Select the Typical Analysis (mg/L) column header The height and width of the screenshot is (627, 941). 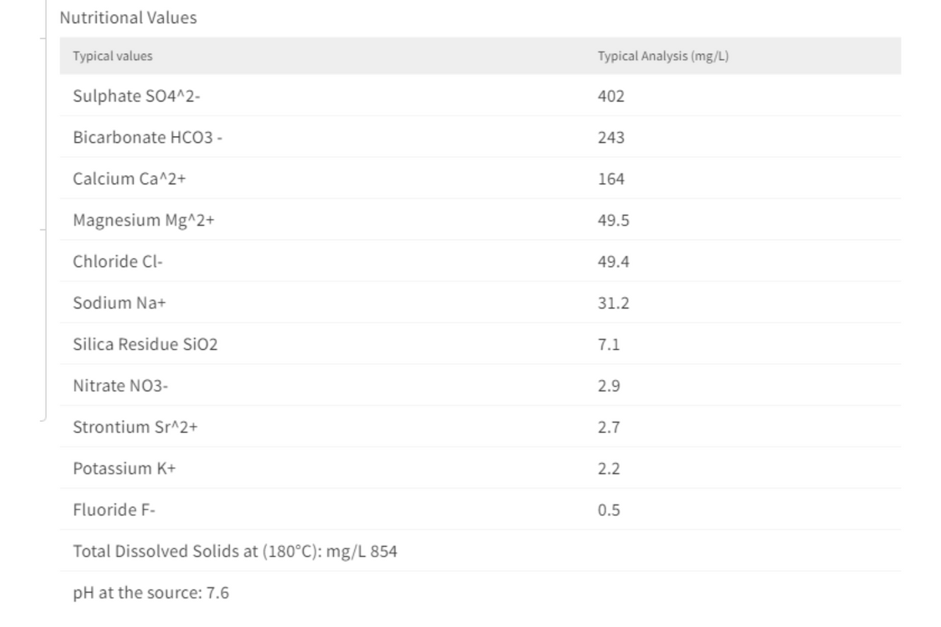tap(663, 56)
